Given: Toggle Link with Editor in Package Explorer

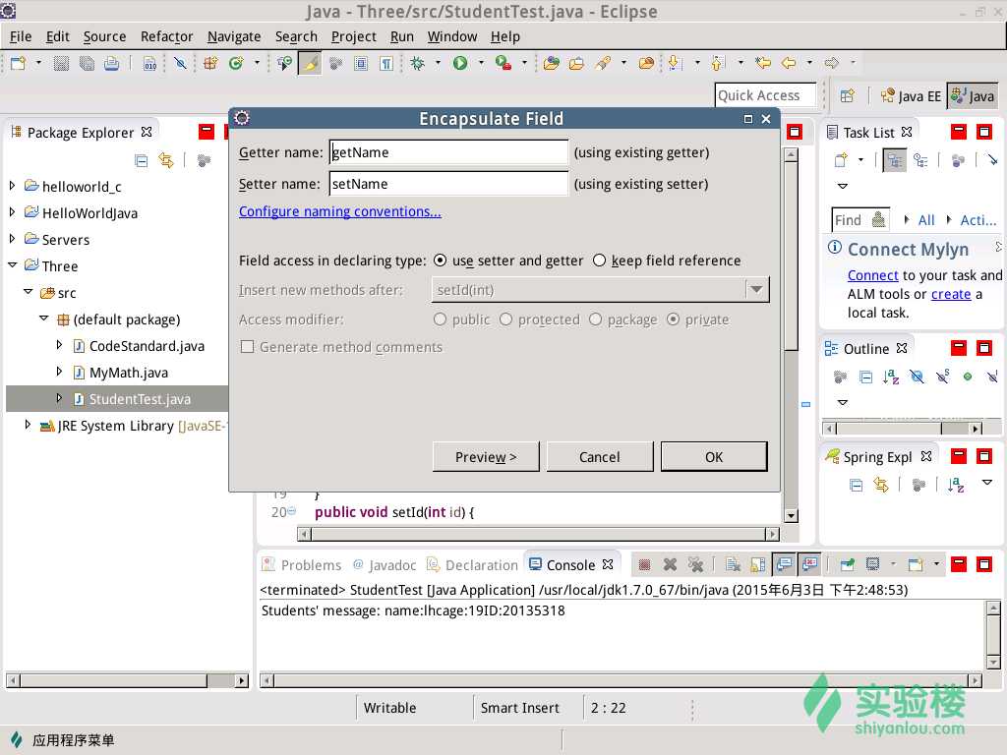Looking at the screenshot, I should pyautogui.click(x=166, y=160).
